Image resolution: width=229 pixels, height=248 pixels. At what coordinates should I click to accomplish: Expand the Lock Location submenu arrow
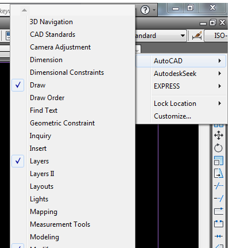tap(220, 104)
